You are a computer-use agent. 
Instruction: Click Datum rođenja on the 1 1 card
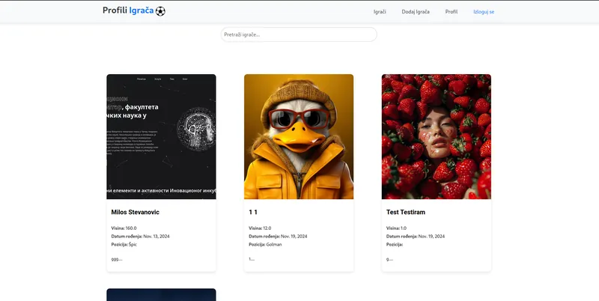point(278,236)
